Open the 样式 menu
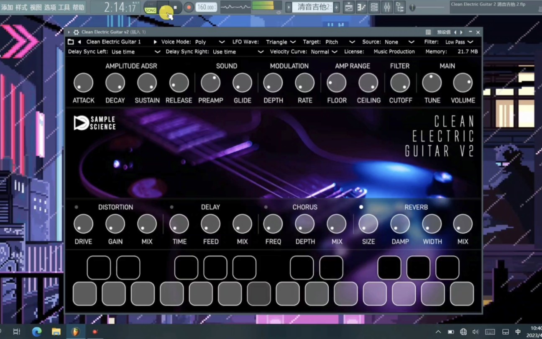Screen dimensions: 542x339 pyautogui.click(x=21, y=7)
